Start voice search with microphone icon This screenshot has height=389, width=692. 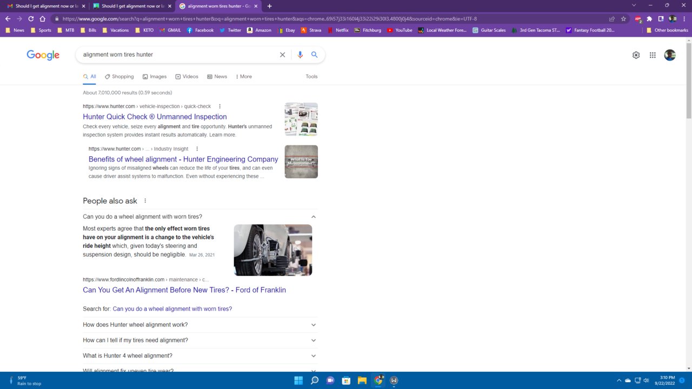click(x=300, y=55)
